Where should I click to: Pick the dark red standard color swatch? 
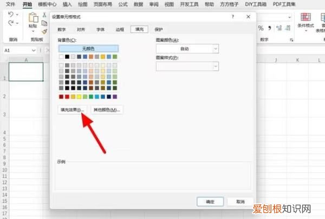(x=61, y=97)
